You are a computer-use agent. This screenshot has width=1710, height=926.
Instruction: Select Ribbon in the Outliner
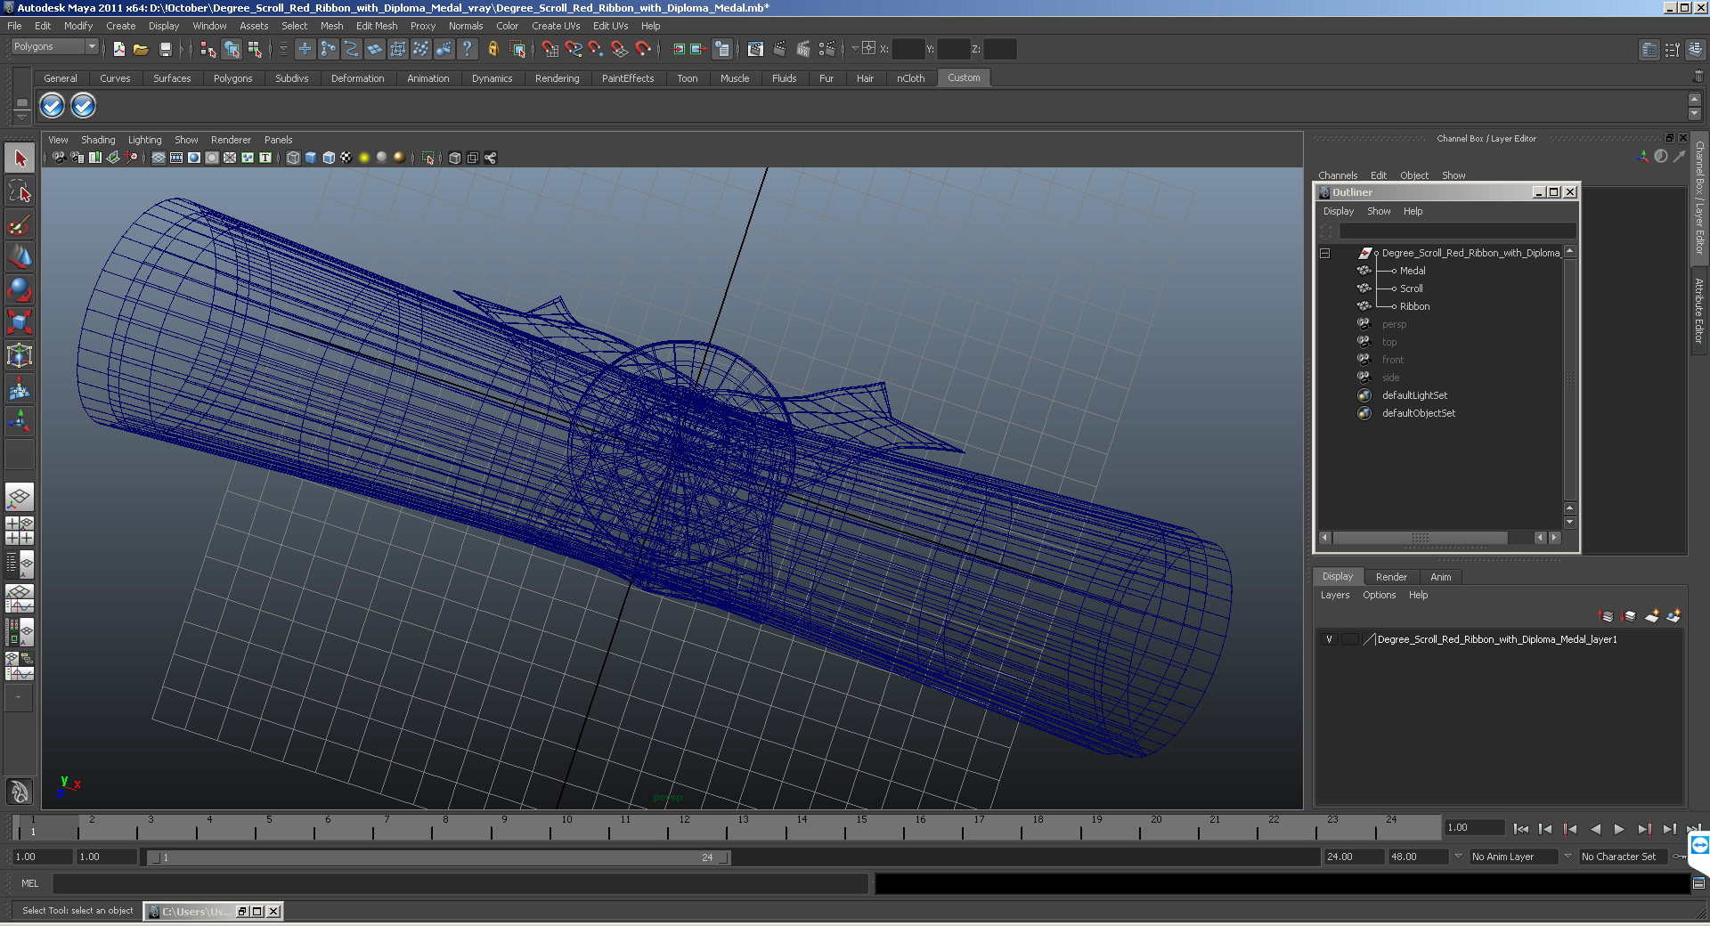tap(1414, 306)
